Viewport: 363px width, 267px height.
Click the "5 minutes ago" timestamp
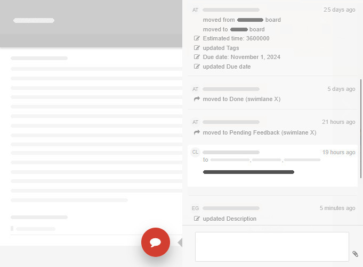coord(337,208)
